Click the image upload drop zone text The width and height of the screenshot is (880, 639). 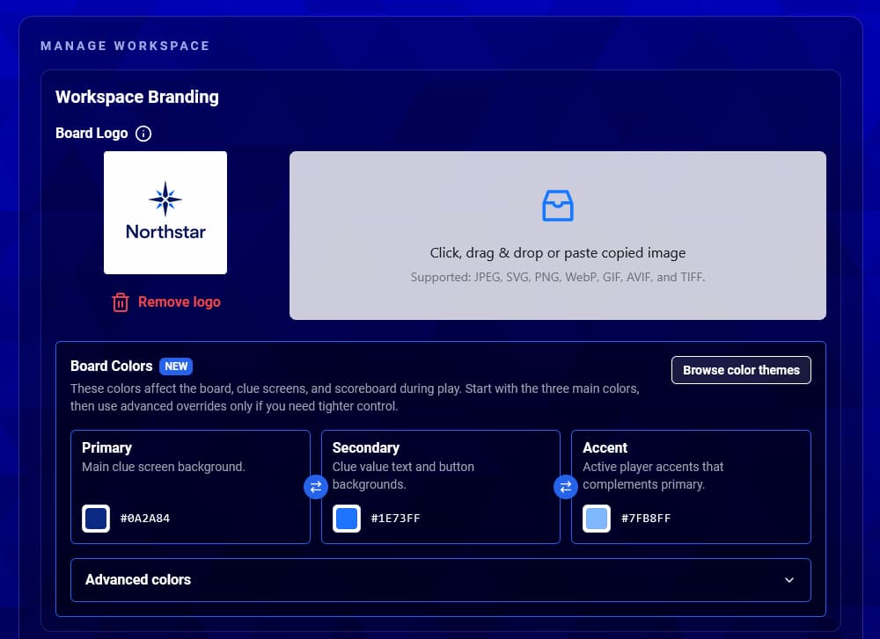557,253
